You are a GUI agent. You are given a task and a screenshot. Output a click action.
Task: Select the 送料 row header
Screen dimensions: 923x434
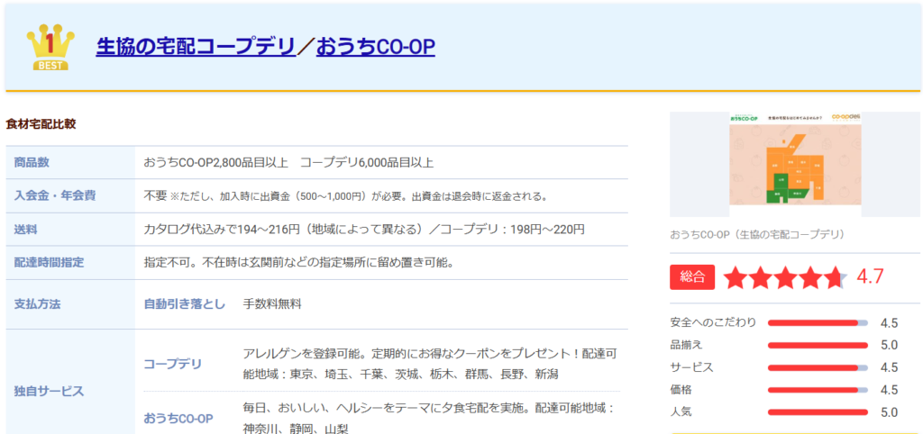coord(25,230)
